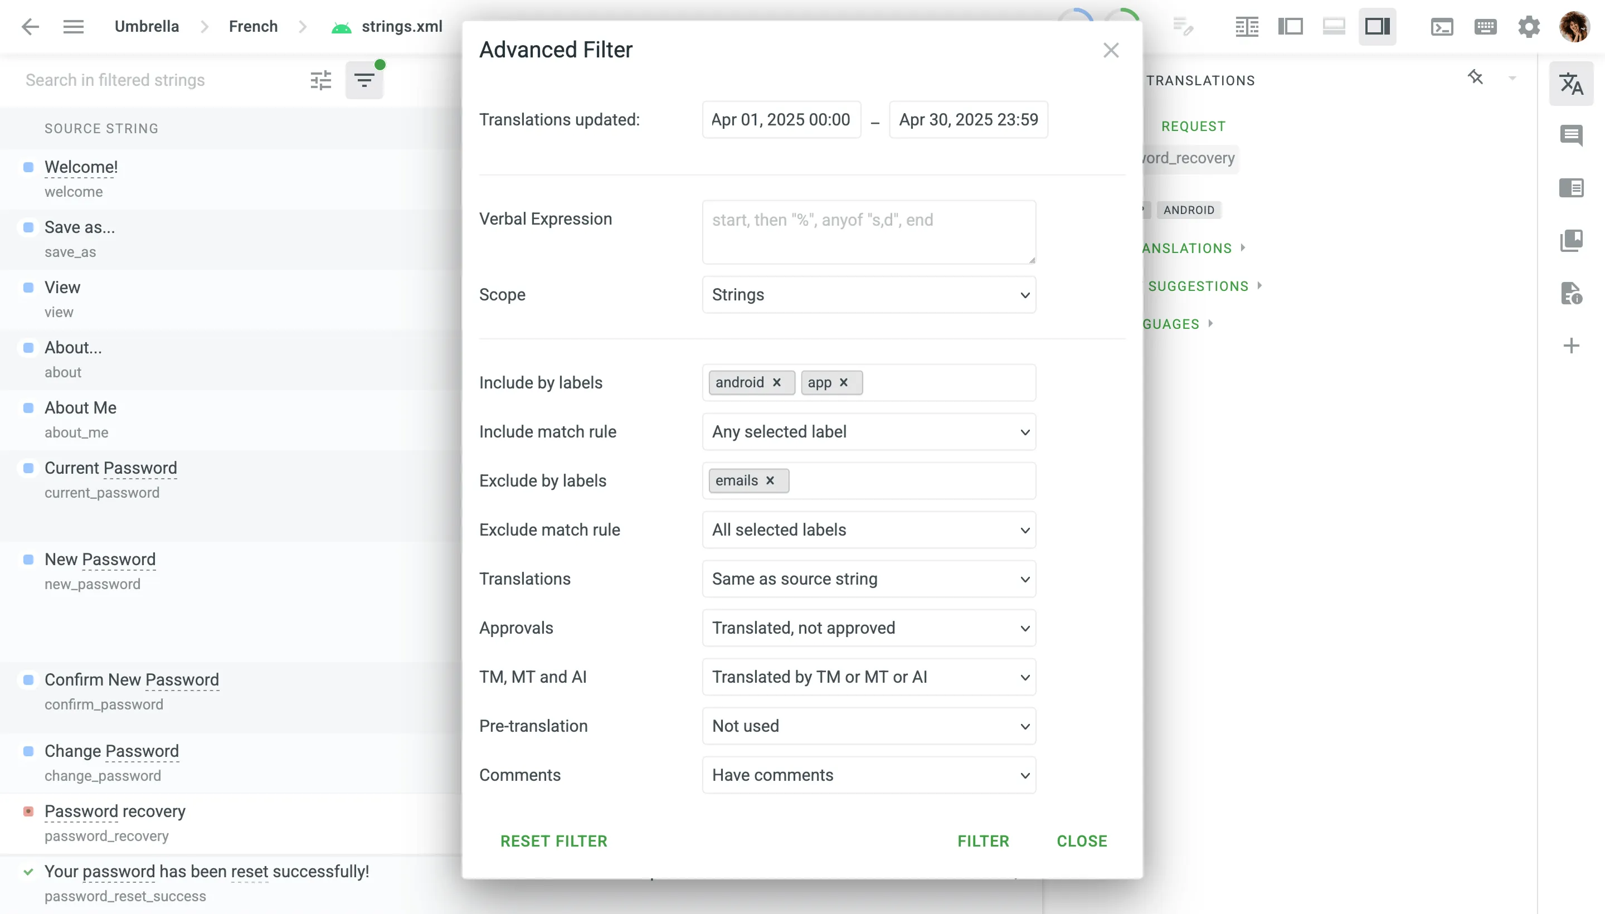Open the Approvals dropdown
This screenshot has width=1605, height=914.
pyautogui.click(x=869, y=628)
